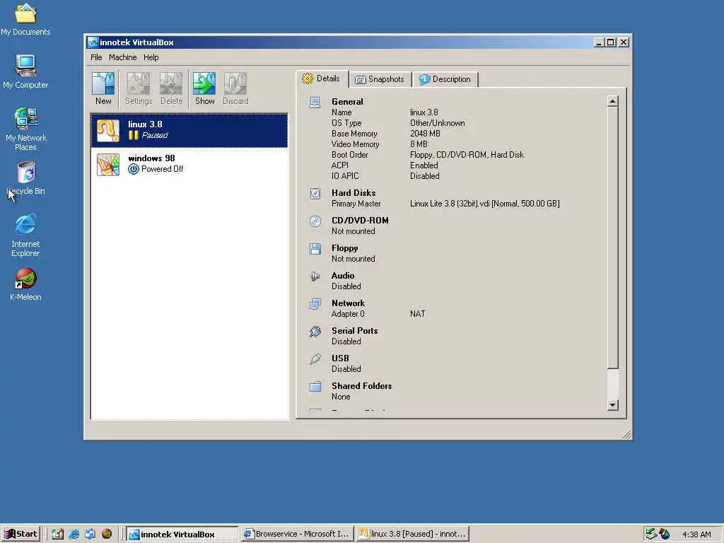This screenshot has height=543, width=724.
Task: Launch K-Meleon browser shortcut
Action: click(25, 284)
